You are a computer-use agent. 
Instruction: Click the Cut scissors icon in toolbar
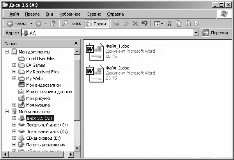pyautogui.click(x=169, y=23)
